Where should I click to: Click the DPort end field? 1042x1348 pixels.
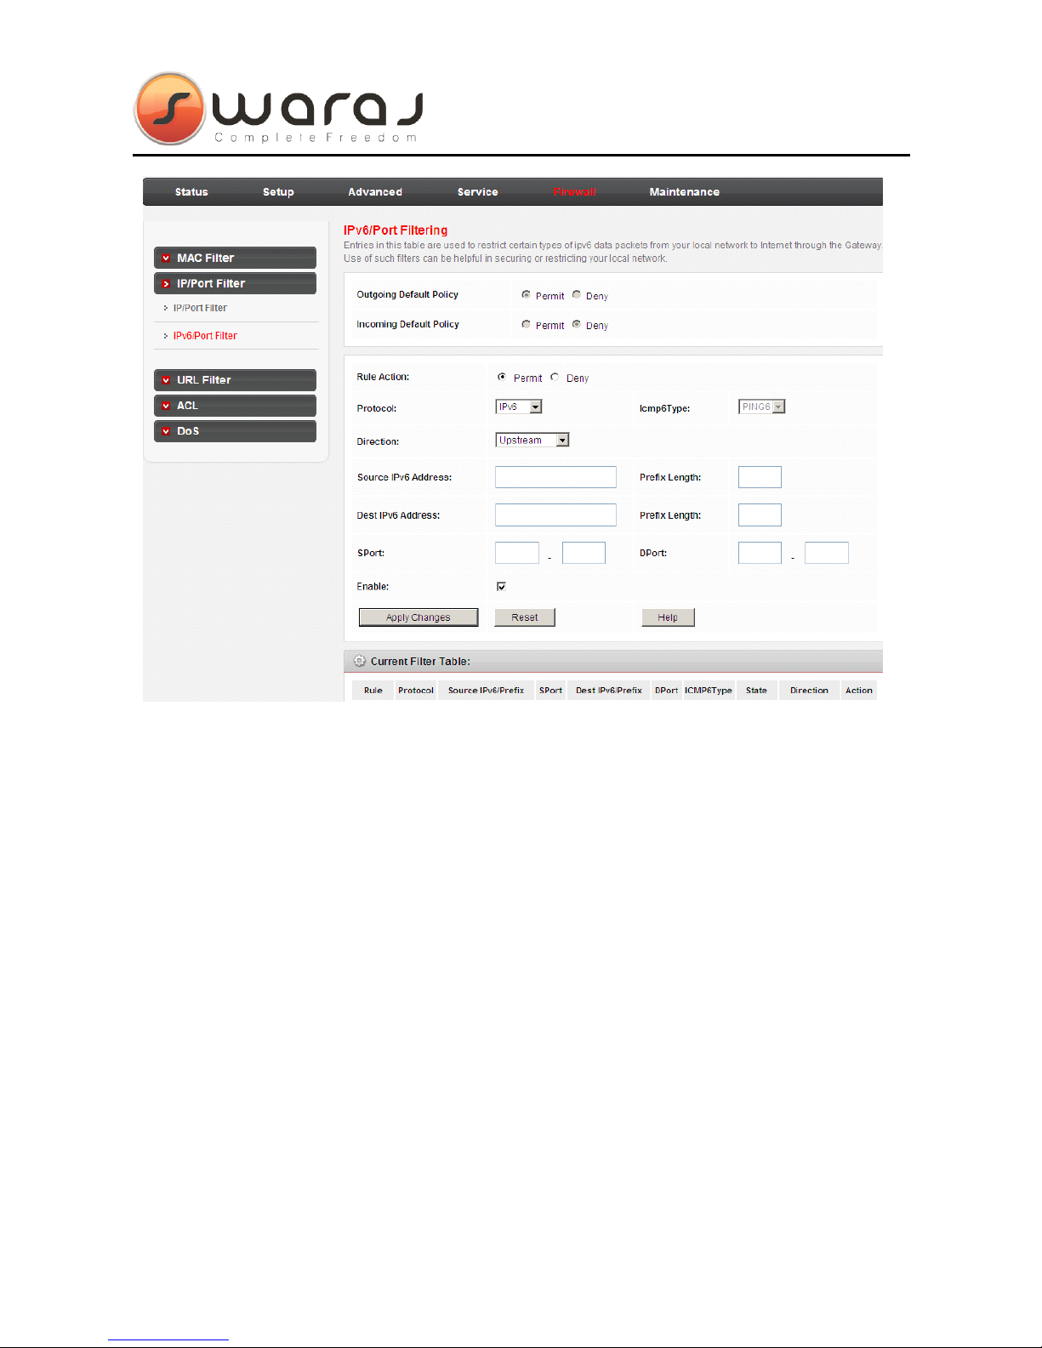[x=827, y=553]
